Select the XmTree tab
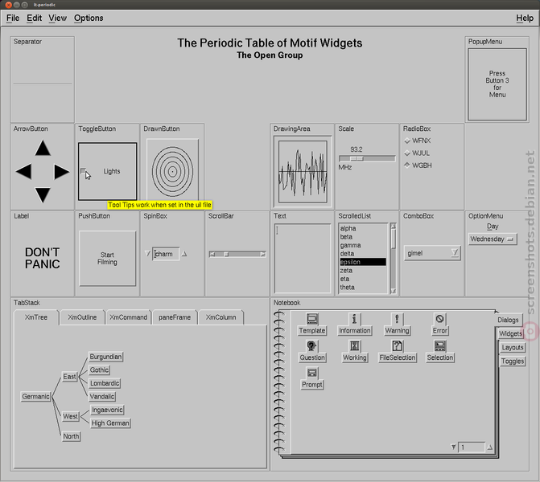 pyautogui.click(x=36, y=317)
